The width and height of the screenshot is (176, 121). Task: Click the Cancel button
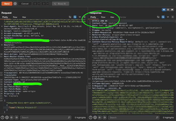[x=25, y=4]
